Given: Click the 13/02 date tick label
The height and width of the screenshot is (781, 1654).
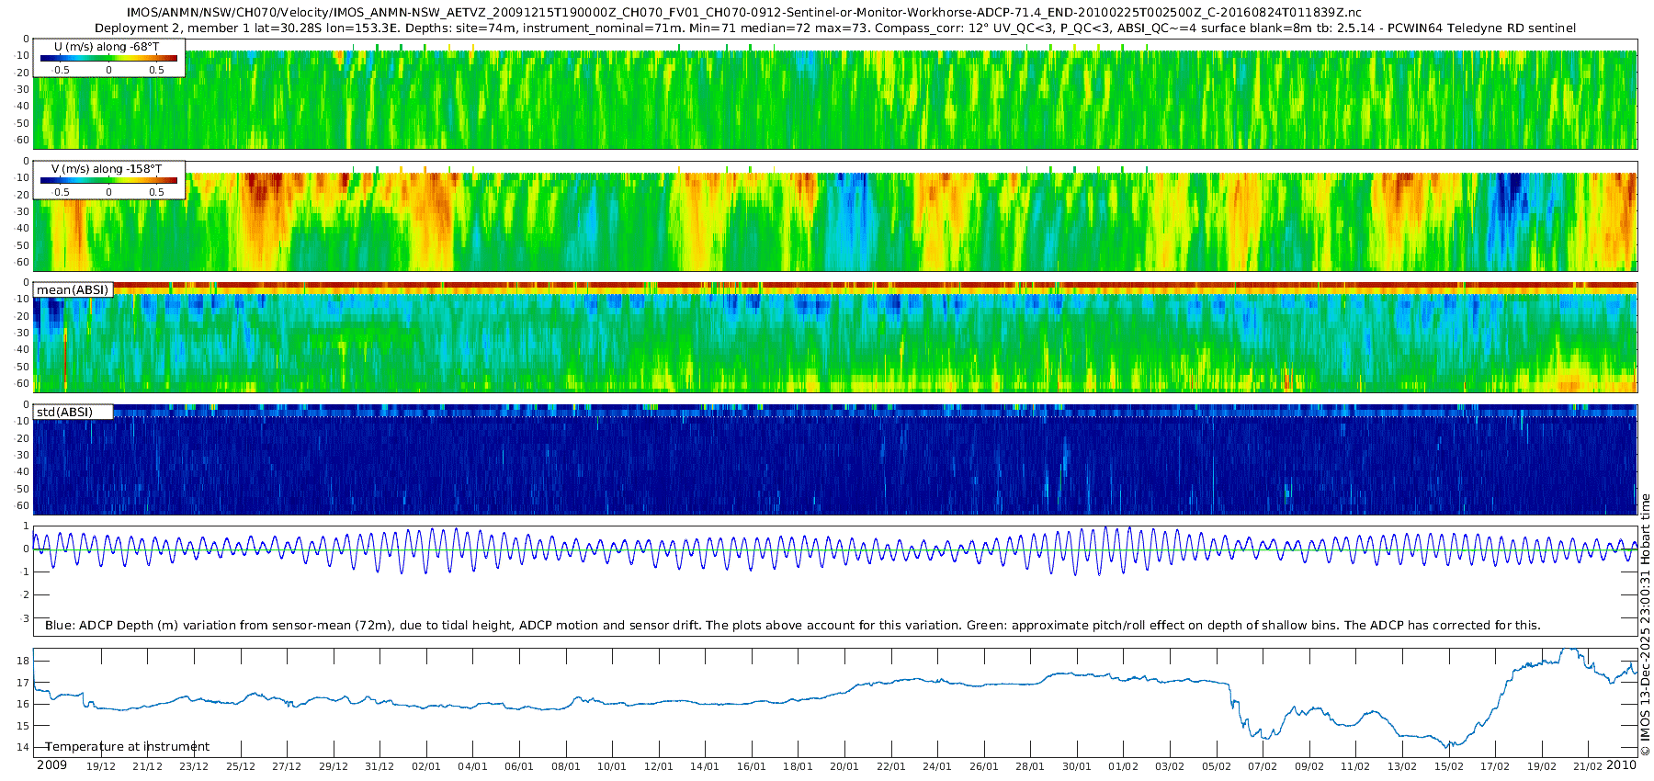Looking at the screenshot, I should [1402, 766].
